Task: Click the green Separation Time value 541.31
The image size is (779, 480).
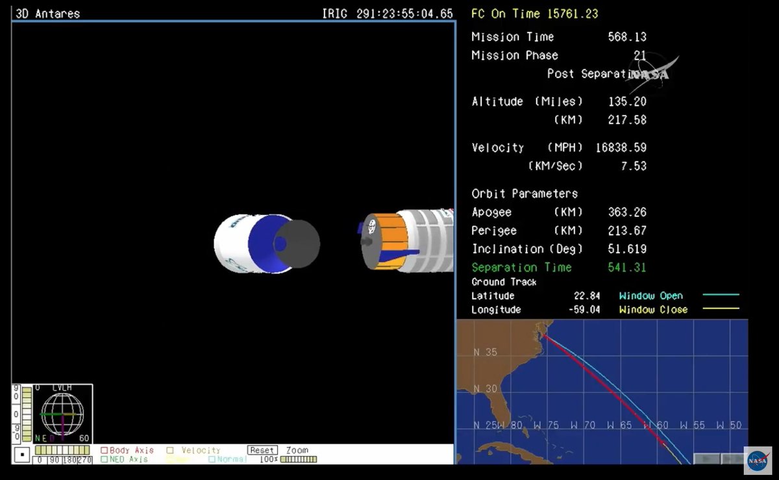Action: click(626, 268)
